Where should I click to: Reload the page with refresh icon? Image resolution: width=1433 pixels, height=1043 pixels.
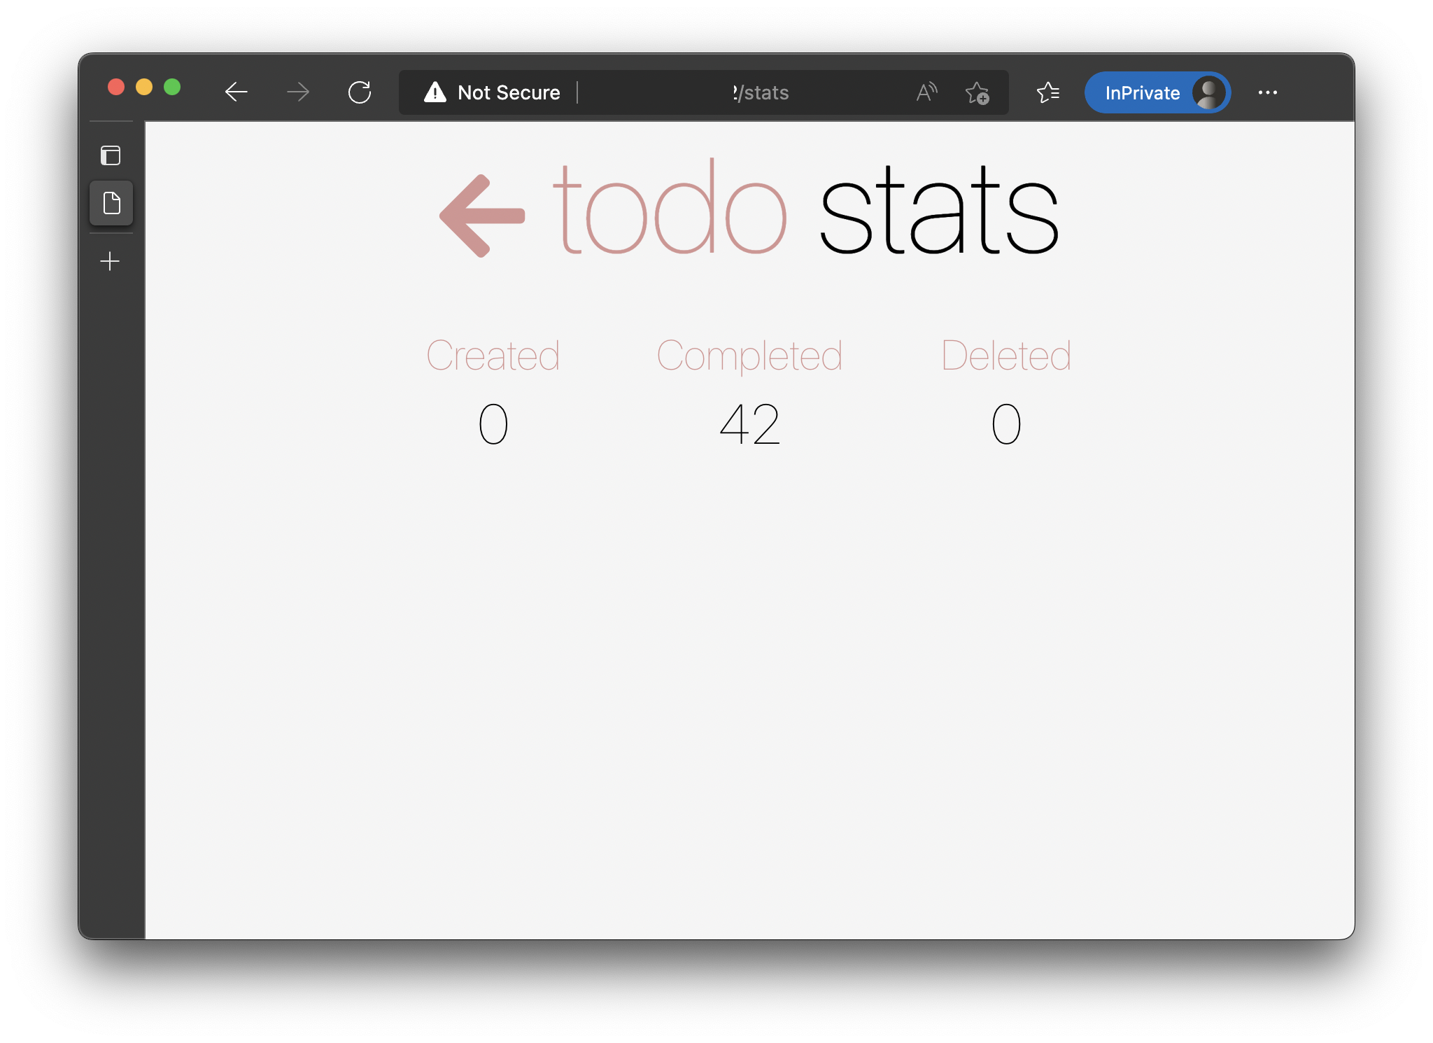pyautogui.click(x=360, y=92)
